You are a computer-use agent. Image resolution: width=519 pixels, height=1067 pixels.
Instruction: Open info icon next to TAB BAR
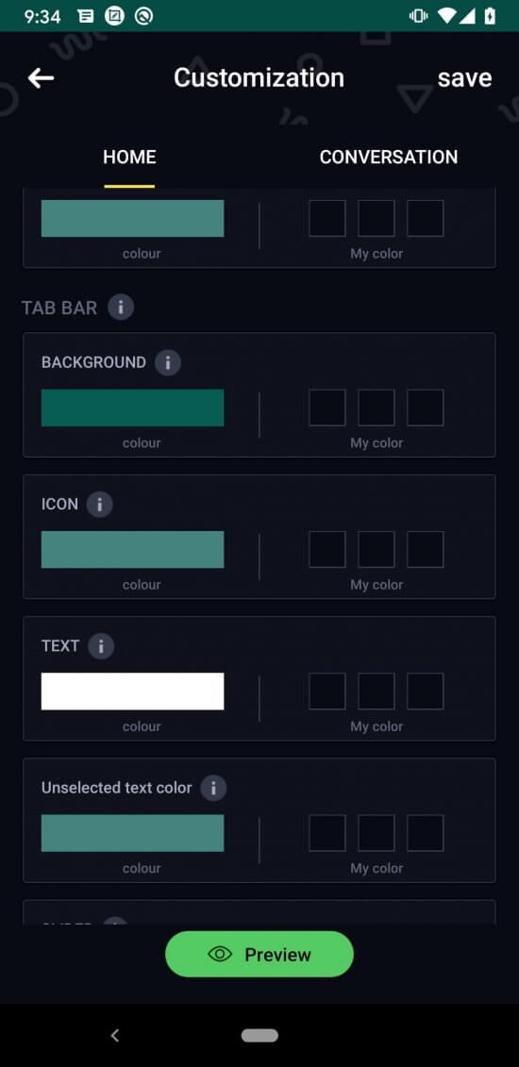tap(121, 308)
